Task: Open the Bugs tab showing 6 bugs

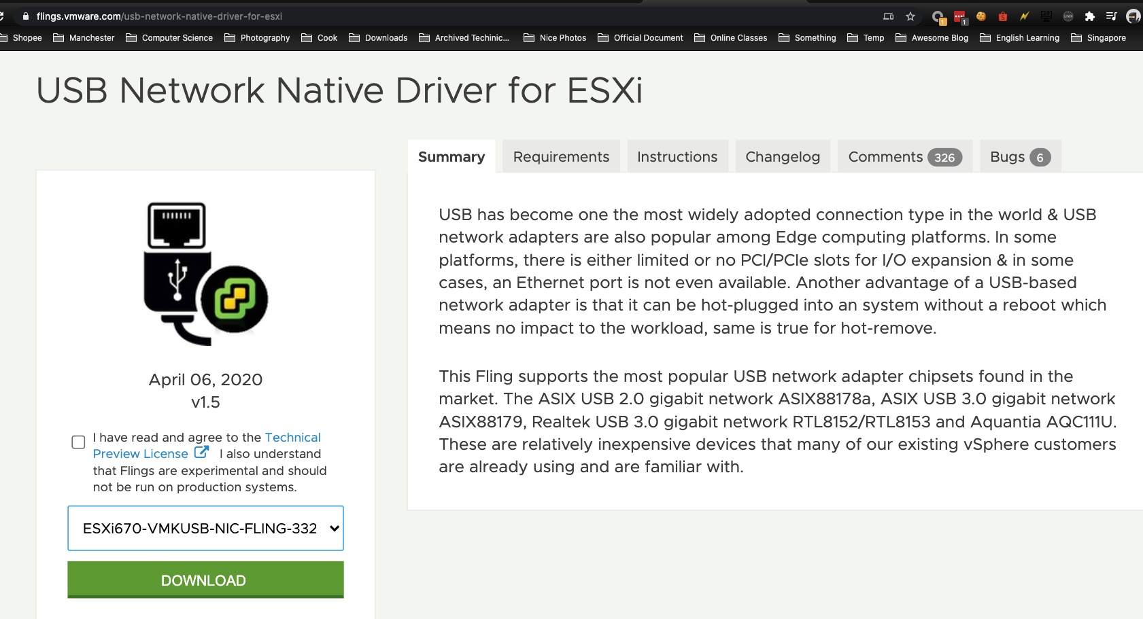Action: tap(1019, 156)
